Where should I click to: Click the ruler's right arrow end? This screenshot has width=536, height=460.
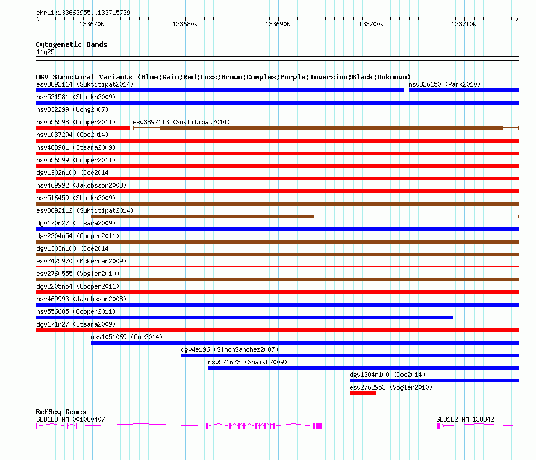click(517, 19)
